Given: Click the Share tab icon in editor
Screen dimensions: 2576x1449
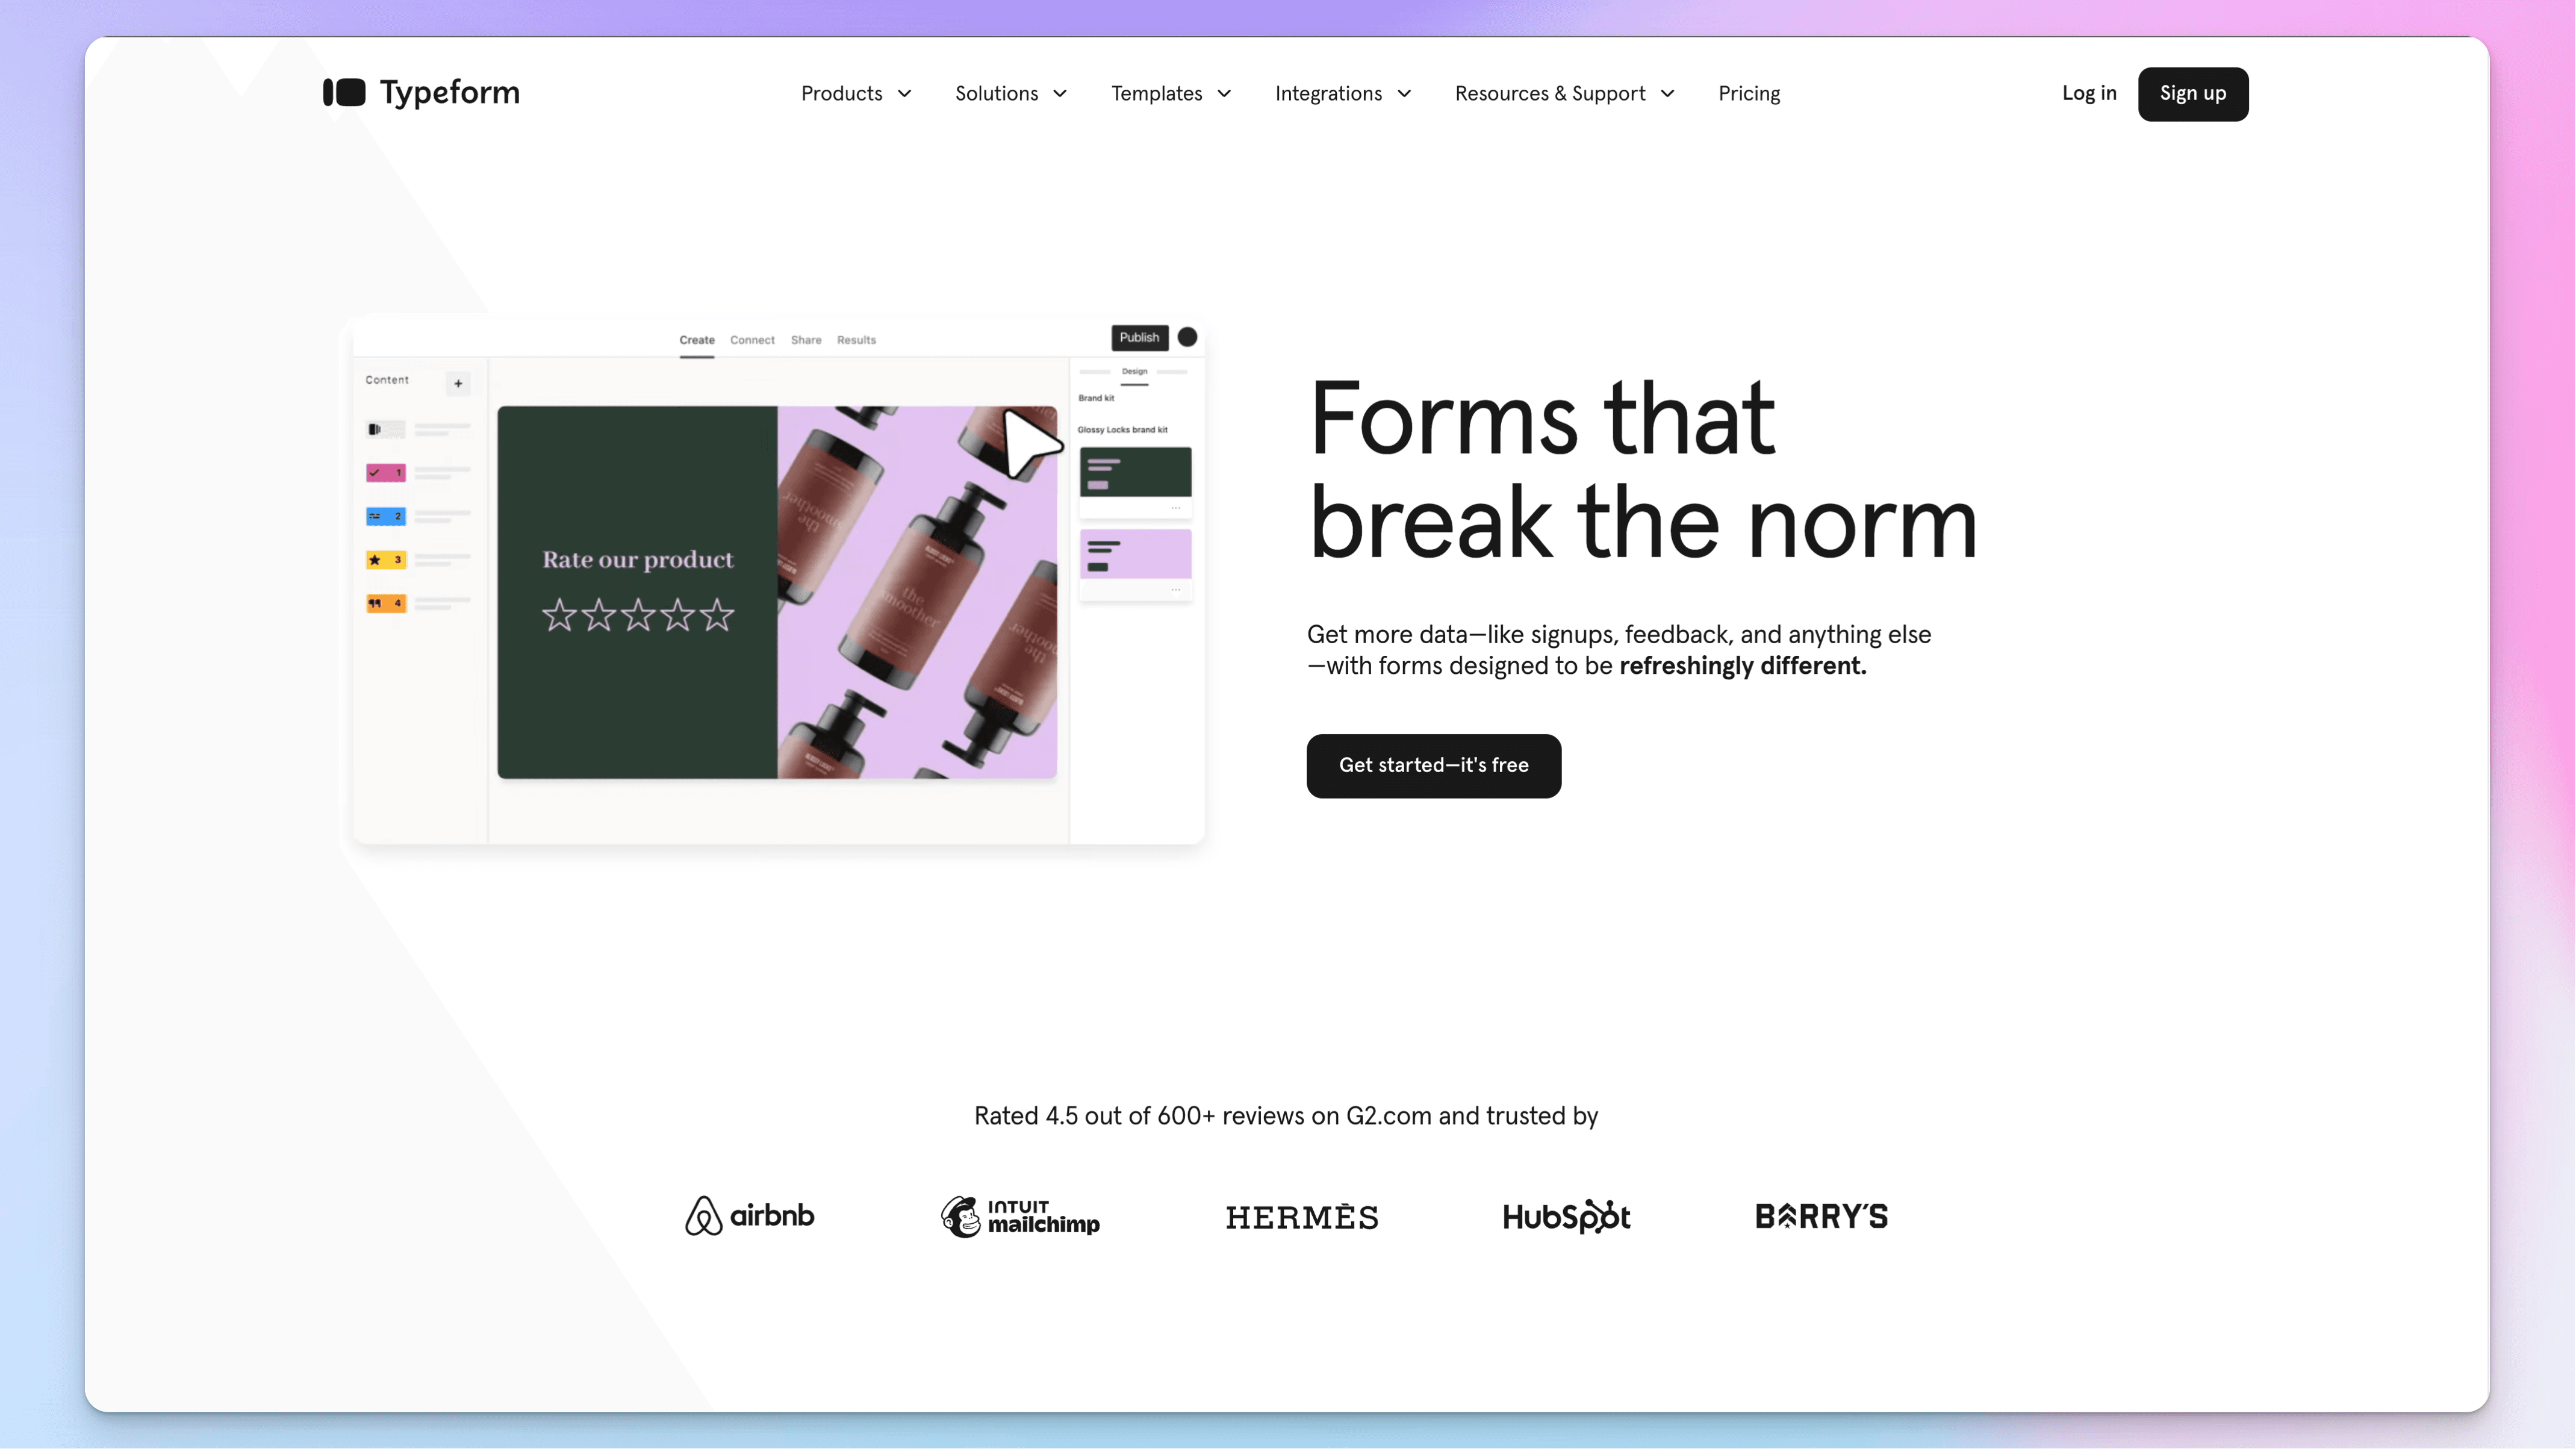Looking at the screenshot, I should 805,340.
